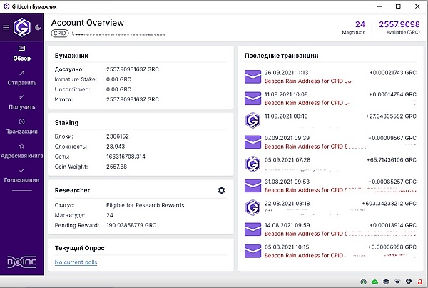This screenshot has width=428, height=288.
Task: Click the envelope icon for 05.08.2021 10:15 transaction
Action: coord(253,251)
